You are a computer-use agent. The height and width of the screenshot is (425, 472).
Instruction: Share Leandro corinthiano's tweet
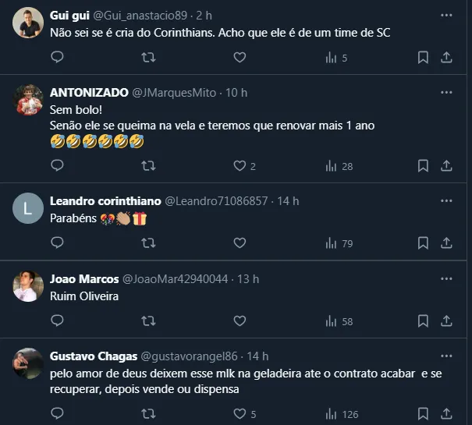(447, 243)
